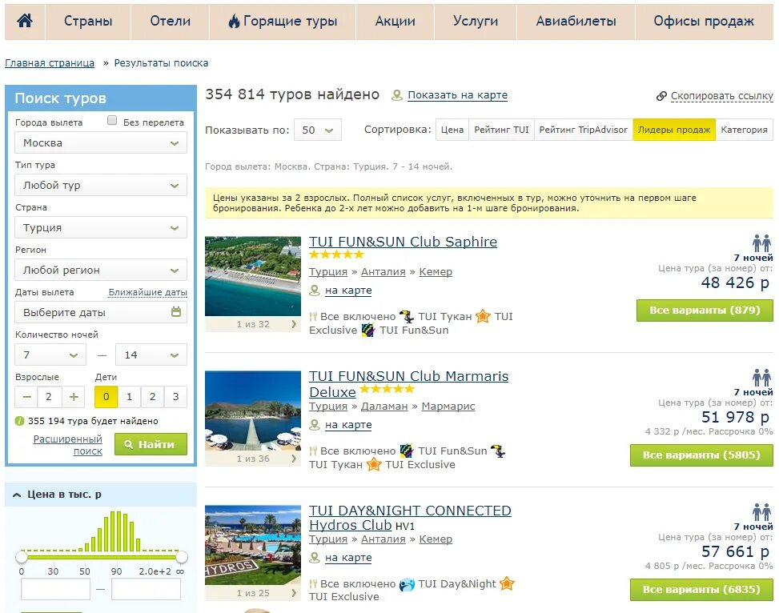Image resolution: width=779 pixels, height=613 pixels.
Task: Follow the Главная страница breadcrumb link
Action: [x=50, y=63]
